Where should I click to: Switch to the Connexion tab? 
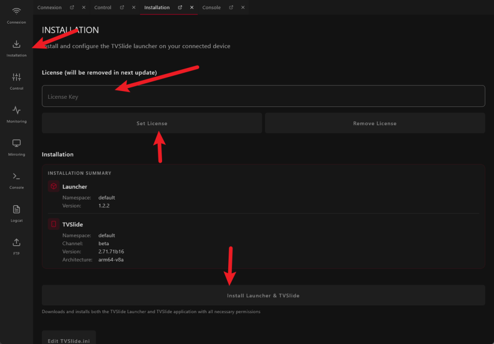point(49,8)
